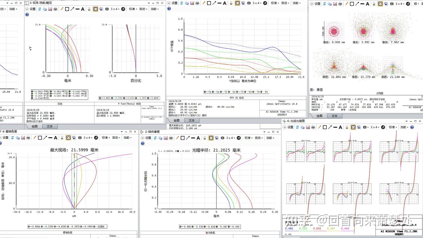Switch to 绘图 tab in spot diagram window
This screenshot has height=238, width=423.
click(320, 116)
